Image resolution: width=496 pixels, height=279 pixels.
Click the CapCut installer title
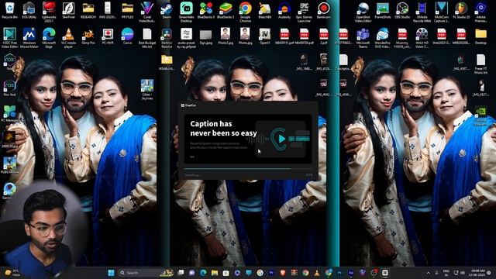pos(188,105)
